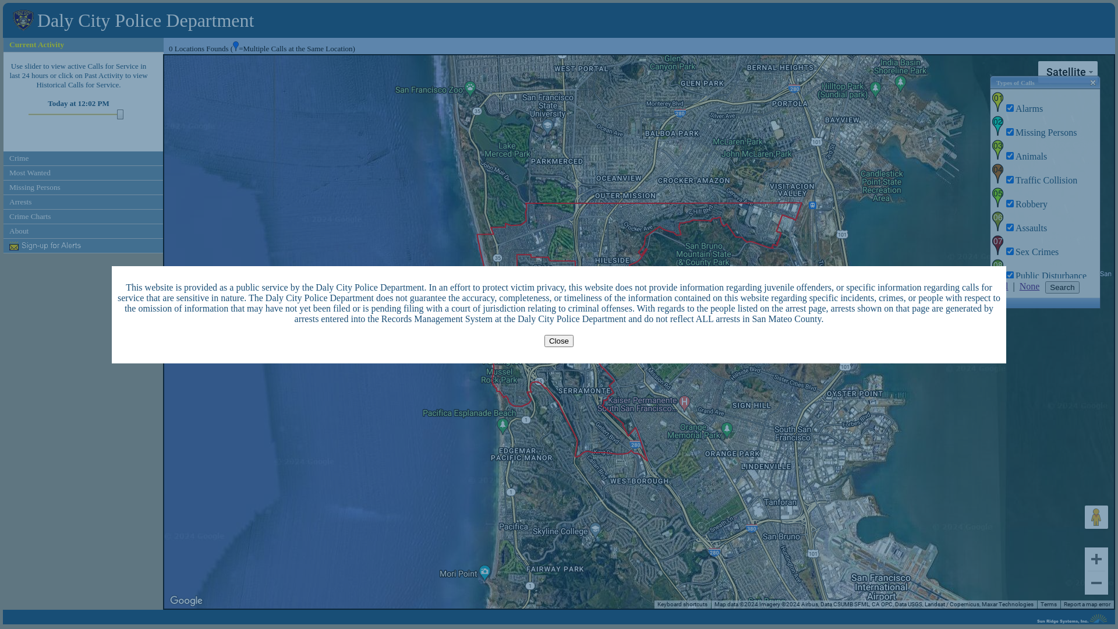Click Hilltop Park map marker
1118x629 pixels.
pos(875,89)
